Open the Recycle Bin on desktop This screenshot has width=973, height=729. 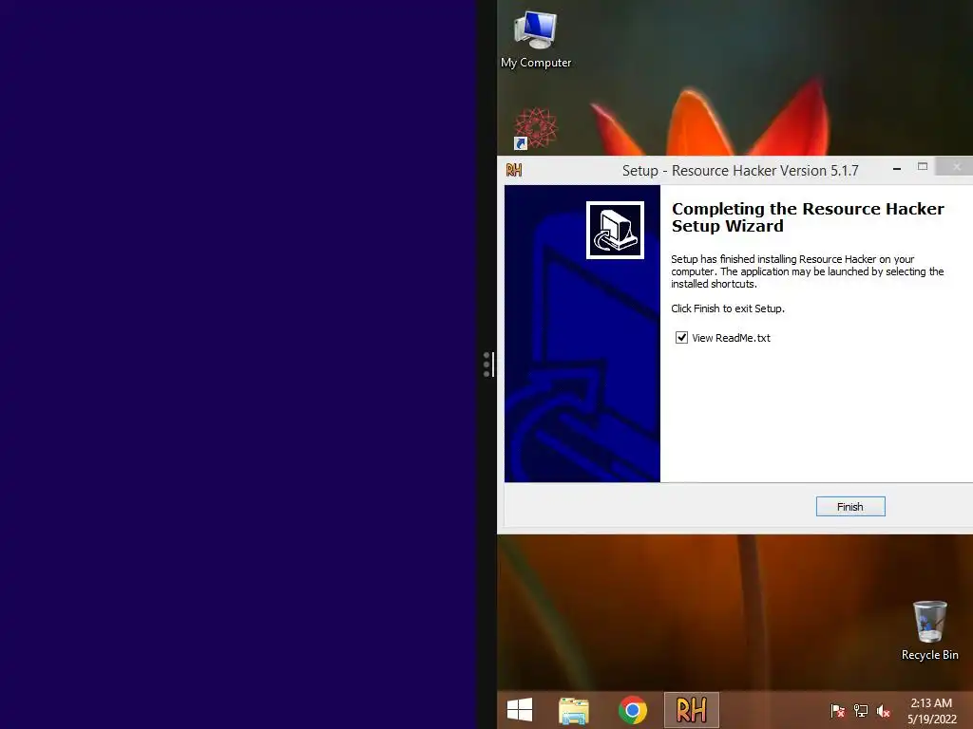coord(929,630)
